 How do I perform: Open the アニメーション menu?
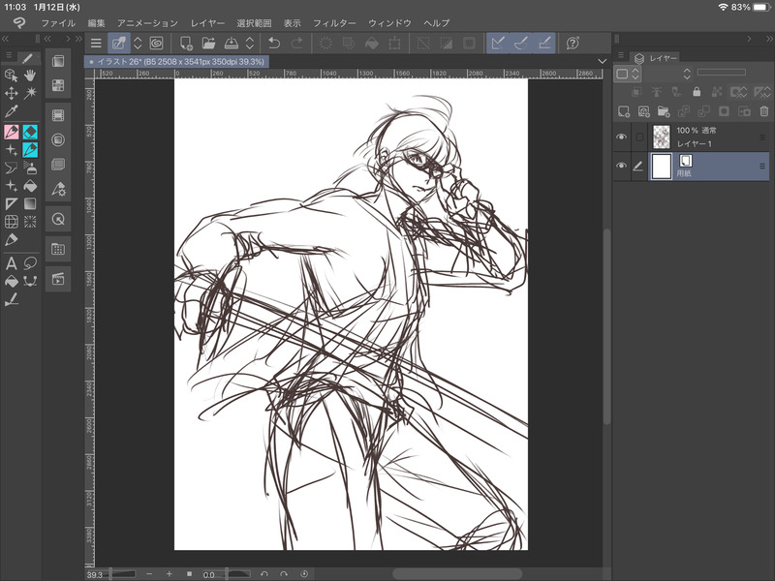coord(147,23)
